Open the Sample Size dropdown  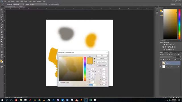[18, 4]
